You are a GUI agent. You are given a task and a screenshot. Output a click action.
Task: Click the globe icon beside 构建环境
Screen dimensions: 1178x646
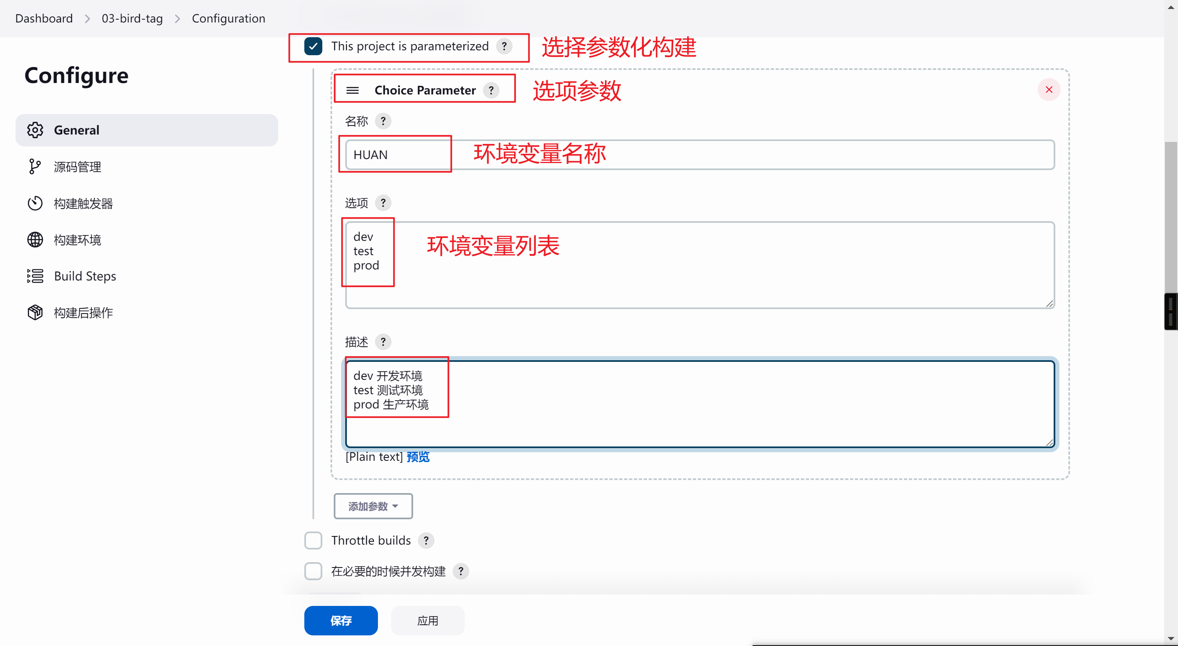35,240
